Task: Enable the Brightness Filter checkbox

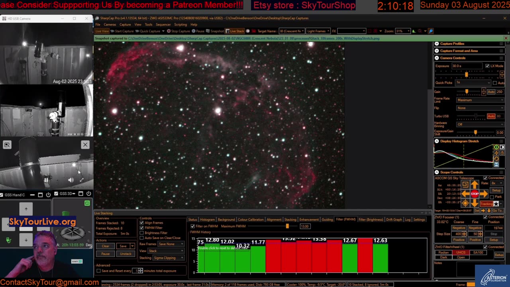Action: pyautogui.click(x=141, y=233)
